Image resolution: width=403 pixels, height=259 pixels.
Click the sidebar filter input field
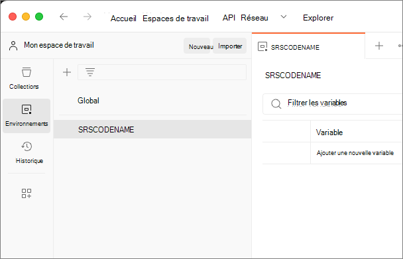pos(162,72)
